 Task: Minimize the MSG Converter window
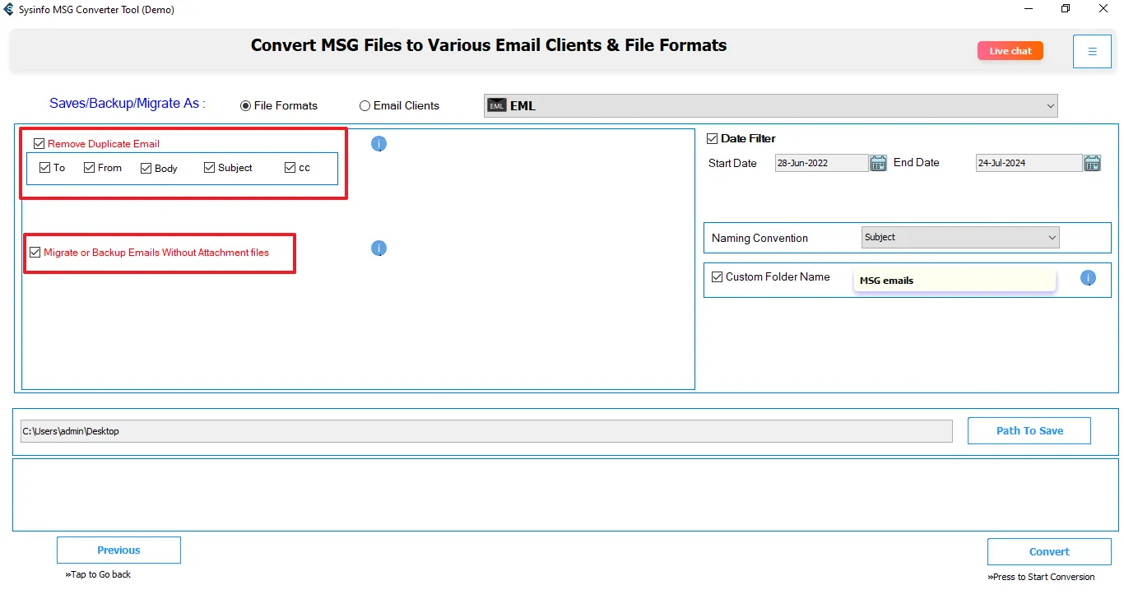coord(1029,9)
